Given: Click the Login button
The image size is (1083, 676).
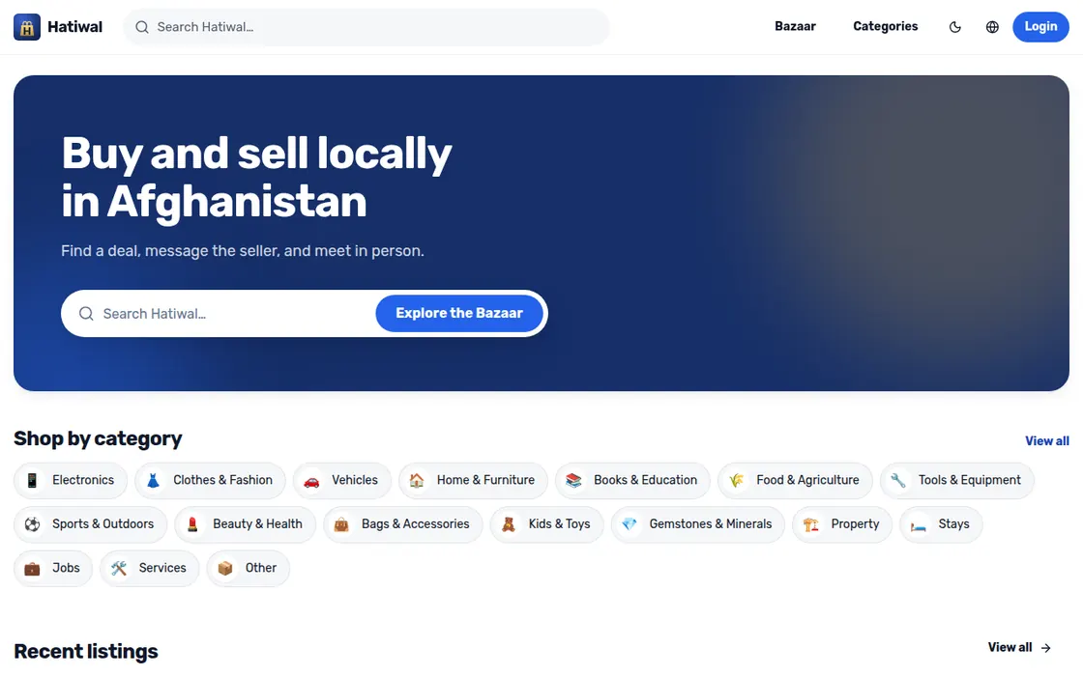Looking at the screenshot, I should (1040, 27).
